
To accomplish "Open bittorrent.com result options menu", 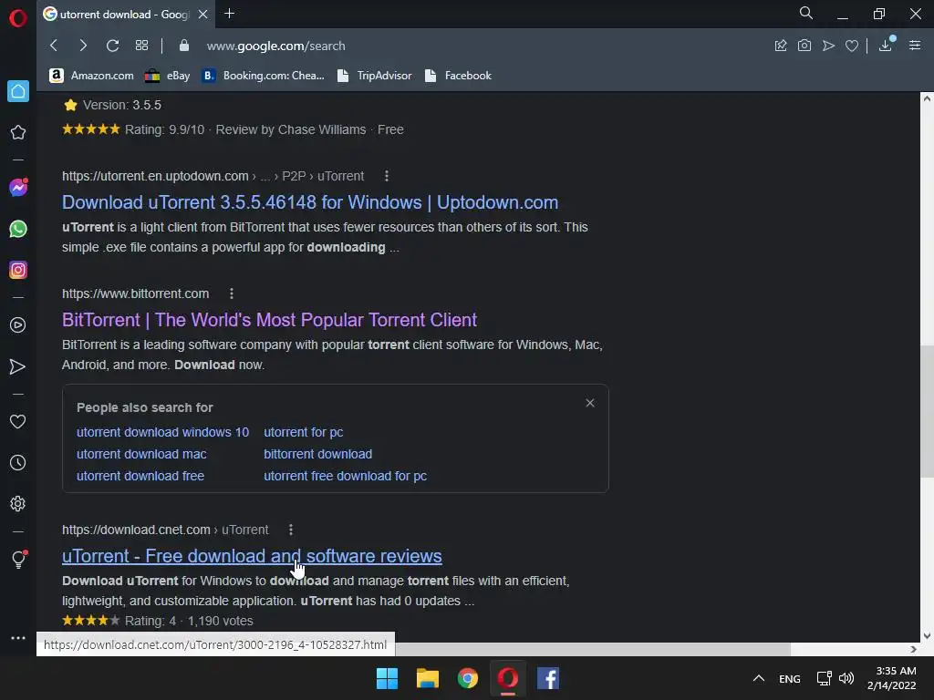I will [232, 293].
